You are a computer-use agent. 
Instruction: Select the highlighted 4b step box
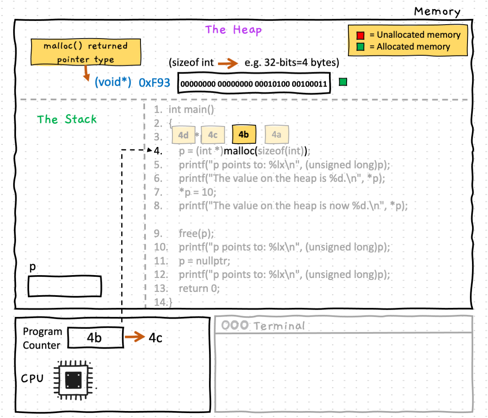[x=244, y=134]
